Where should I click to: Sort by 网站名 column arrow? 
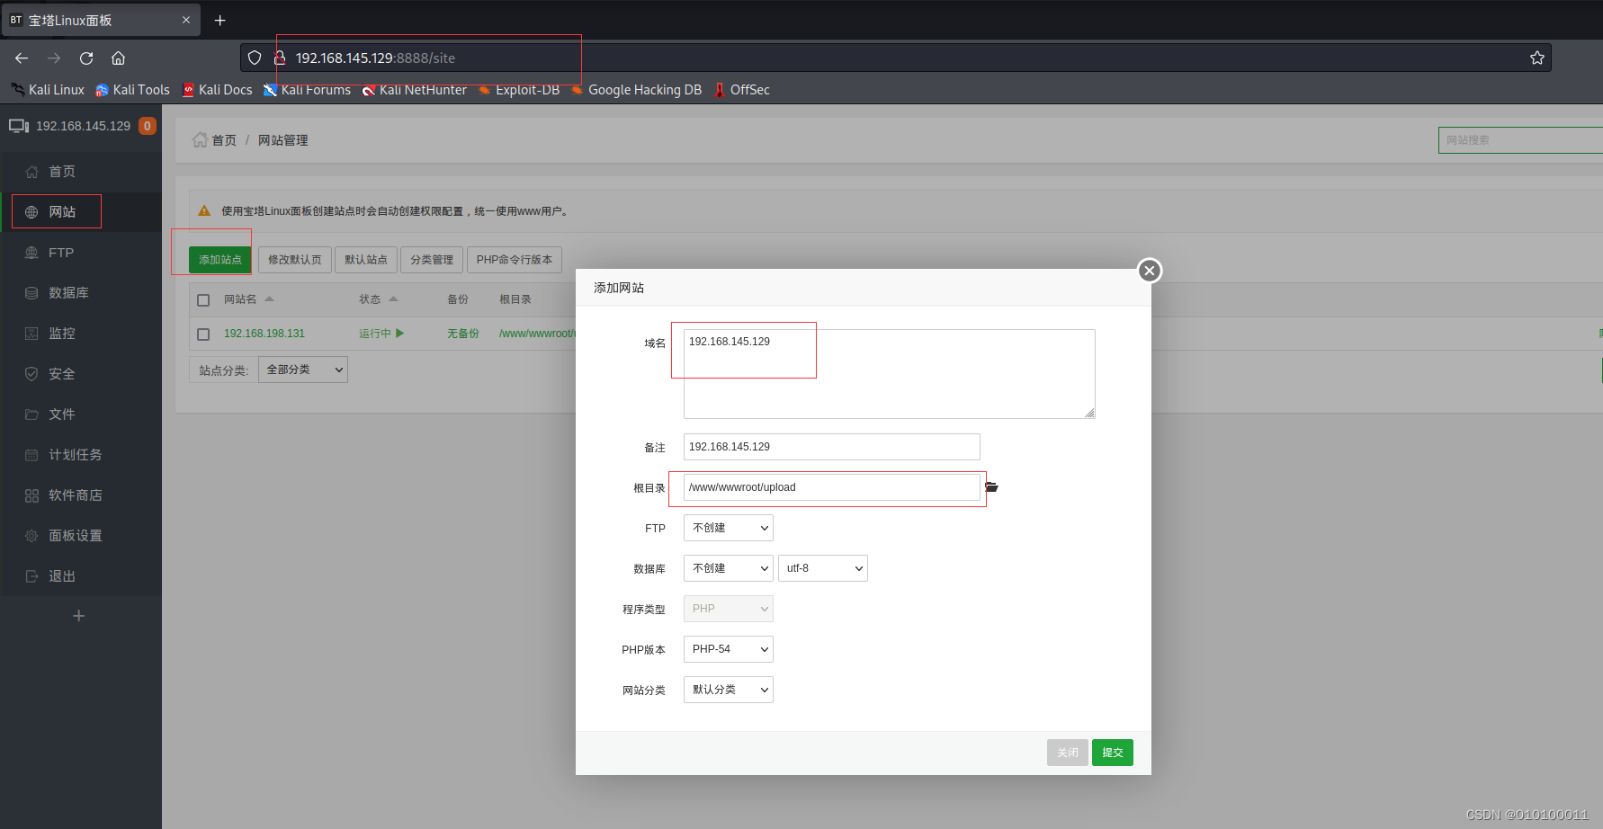pos(269,299)
